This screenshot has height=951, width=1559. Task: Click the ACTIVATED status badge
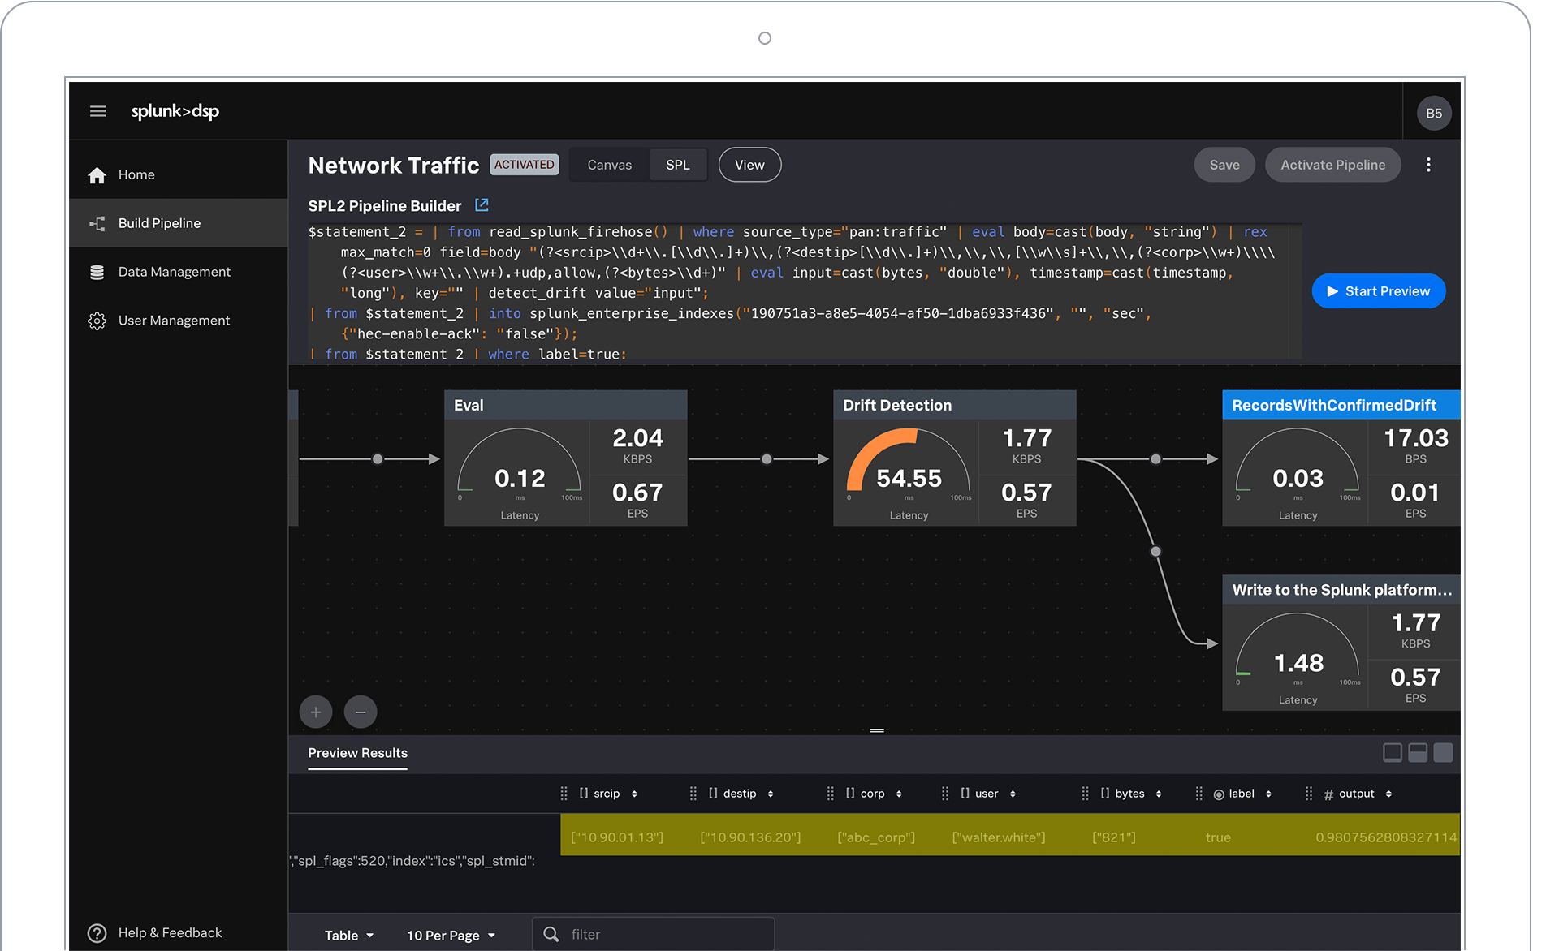(525, 165)
